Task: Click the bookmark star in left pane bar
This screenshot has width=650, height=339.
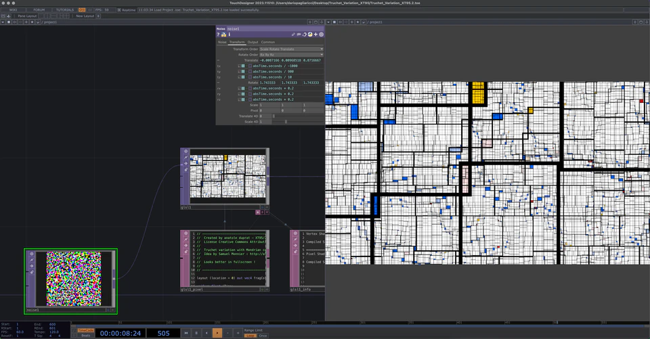Action: 32,22
